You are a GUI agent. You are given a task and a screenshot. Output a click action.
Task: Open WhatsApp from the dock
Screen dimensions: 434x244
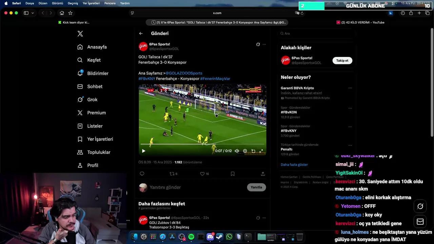(x=229, y=237)
